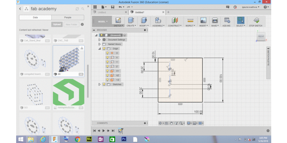Click the Upload button
Viewport: 287px width, 143px height.
(57, 24)
